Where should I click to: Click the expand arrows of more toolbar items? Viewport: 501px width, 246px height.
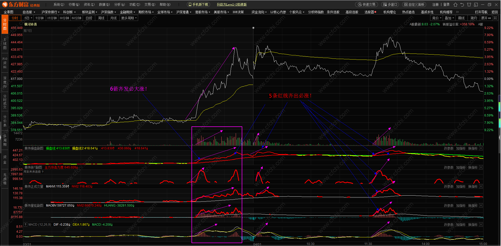click(x=457, y=12)
